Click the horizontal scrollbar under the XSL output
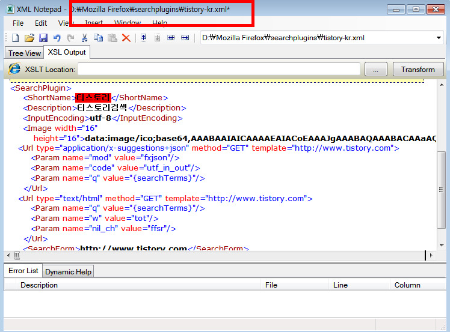450x332 pixels. click(x=217, y=255)
